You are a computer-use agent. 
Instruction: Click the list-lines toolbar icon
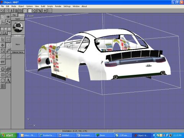[45, 11]
